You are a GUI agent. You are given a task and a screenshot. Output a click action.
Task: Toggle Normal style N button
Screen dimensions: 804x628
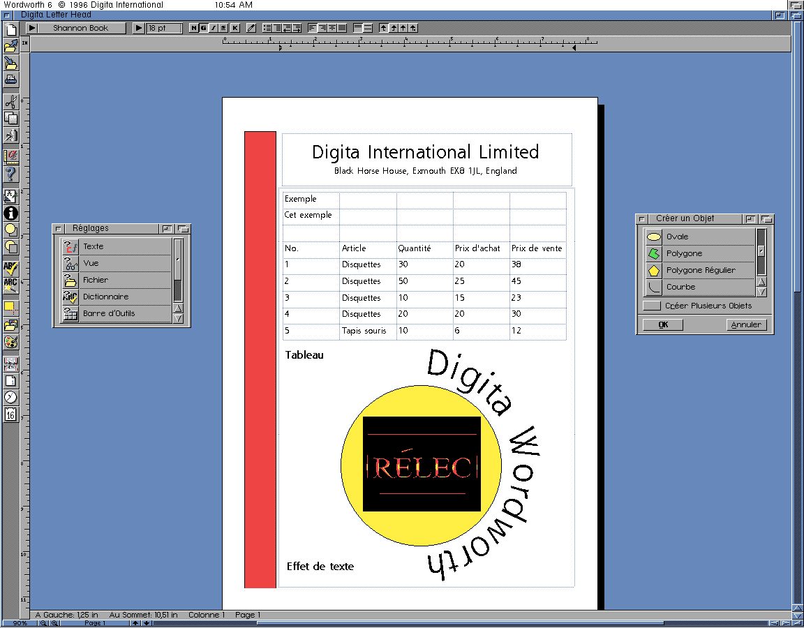click(194, 28)
